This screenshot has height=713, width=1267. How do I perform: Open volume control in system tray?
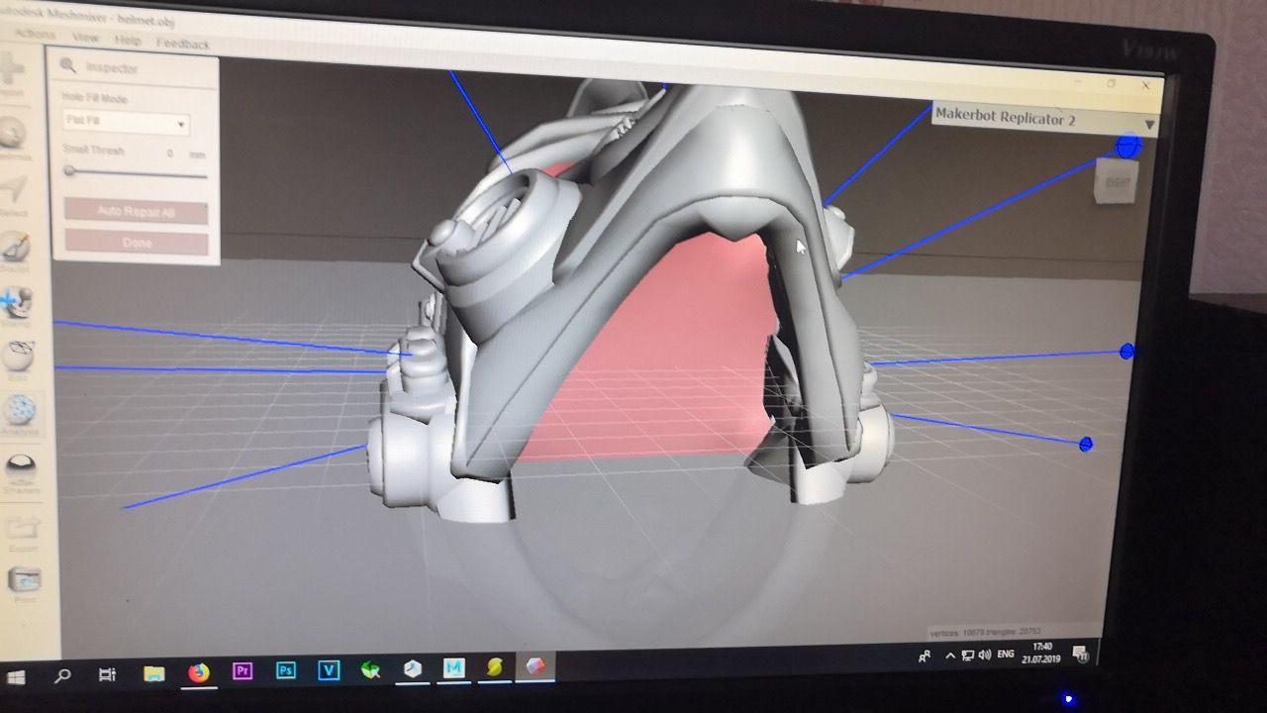(985, 655)
